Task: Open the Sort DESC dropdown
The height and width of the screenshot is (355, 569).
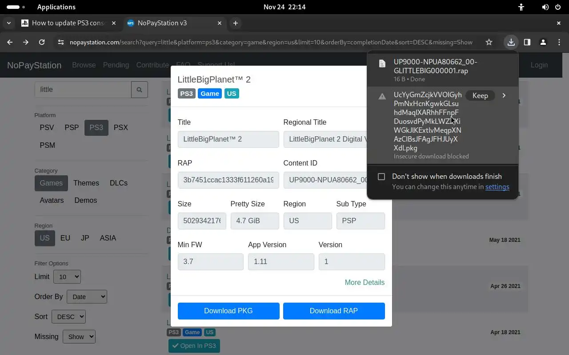Action: click(x=68, y=317)
